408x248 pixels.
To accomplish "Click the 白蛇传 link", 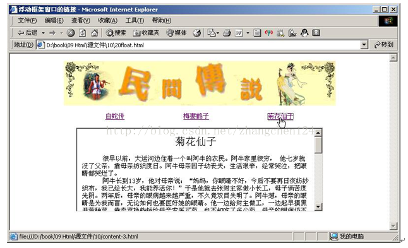I will click(115, 116).
